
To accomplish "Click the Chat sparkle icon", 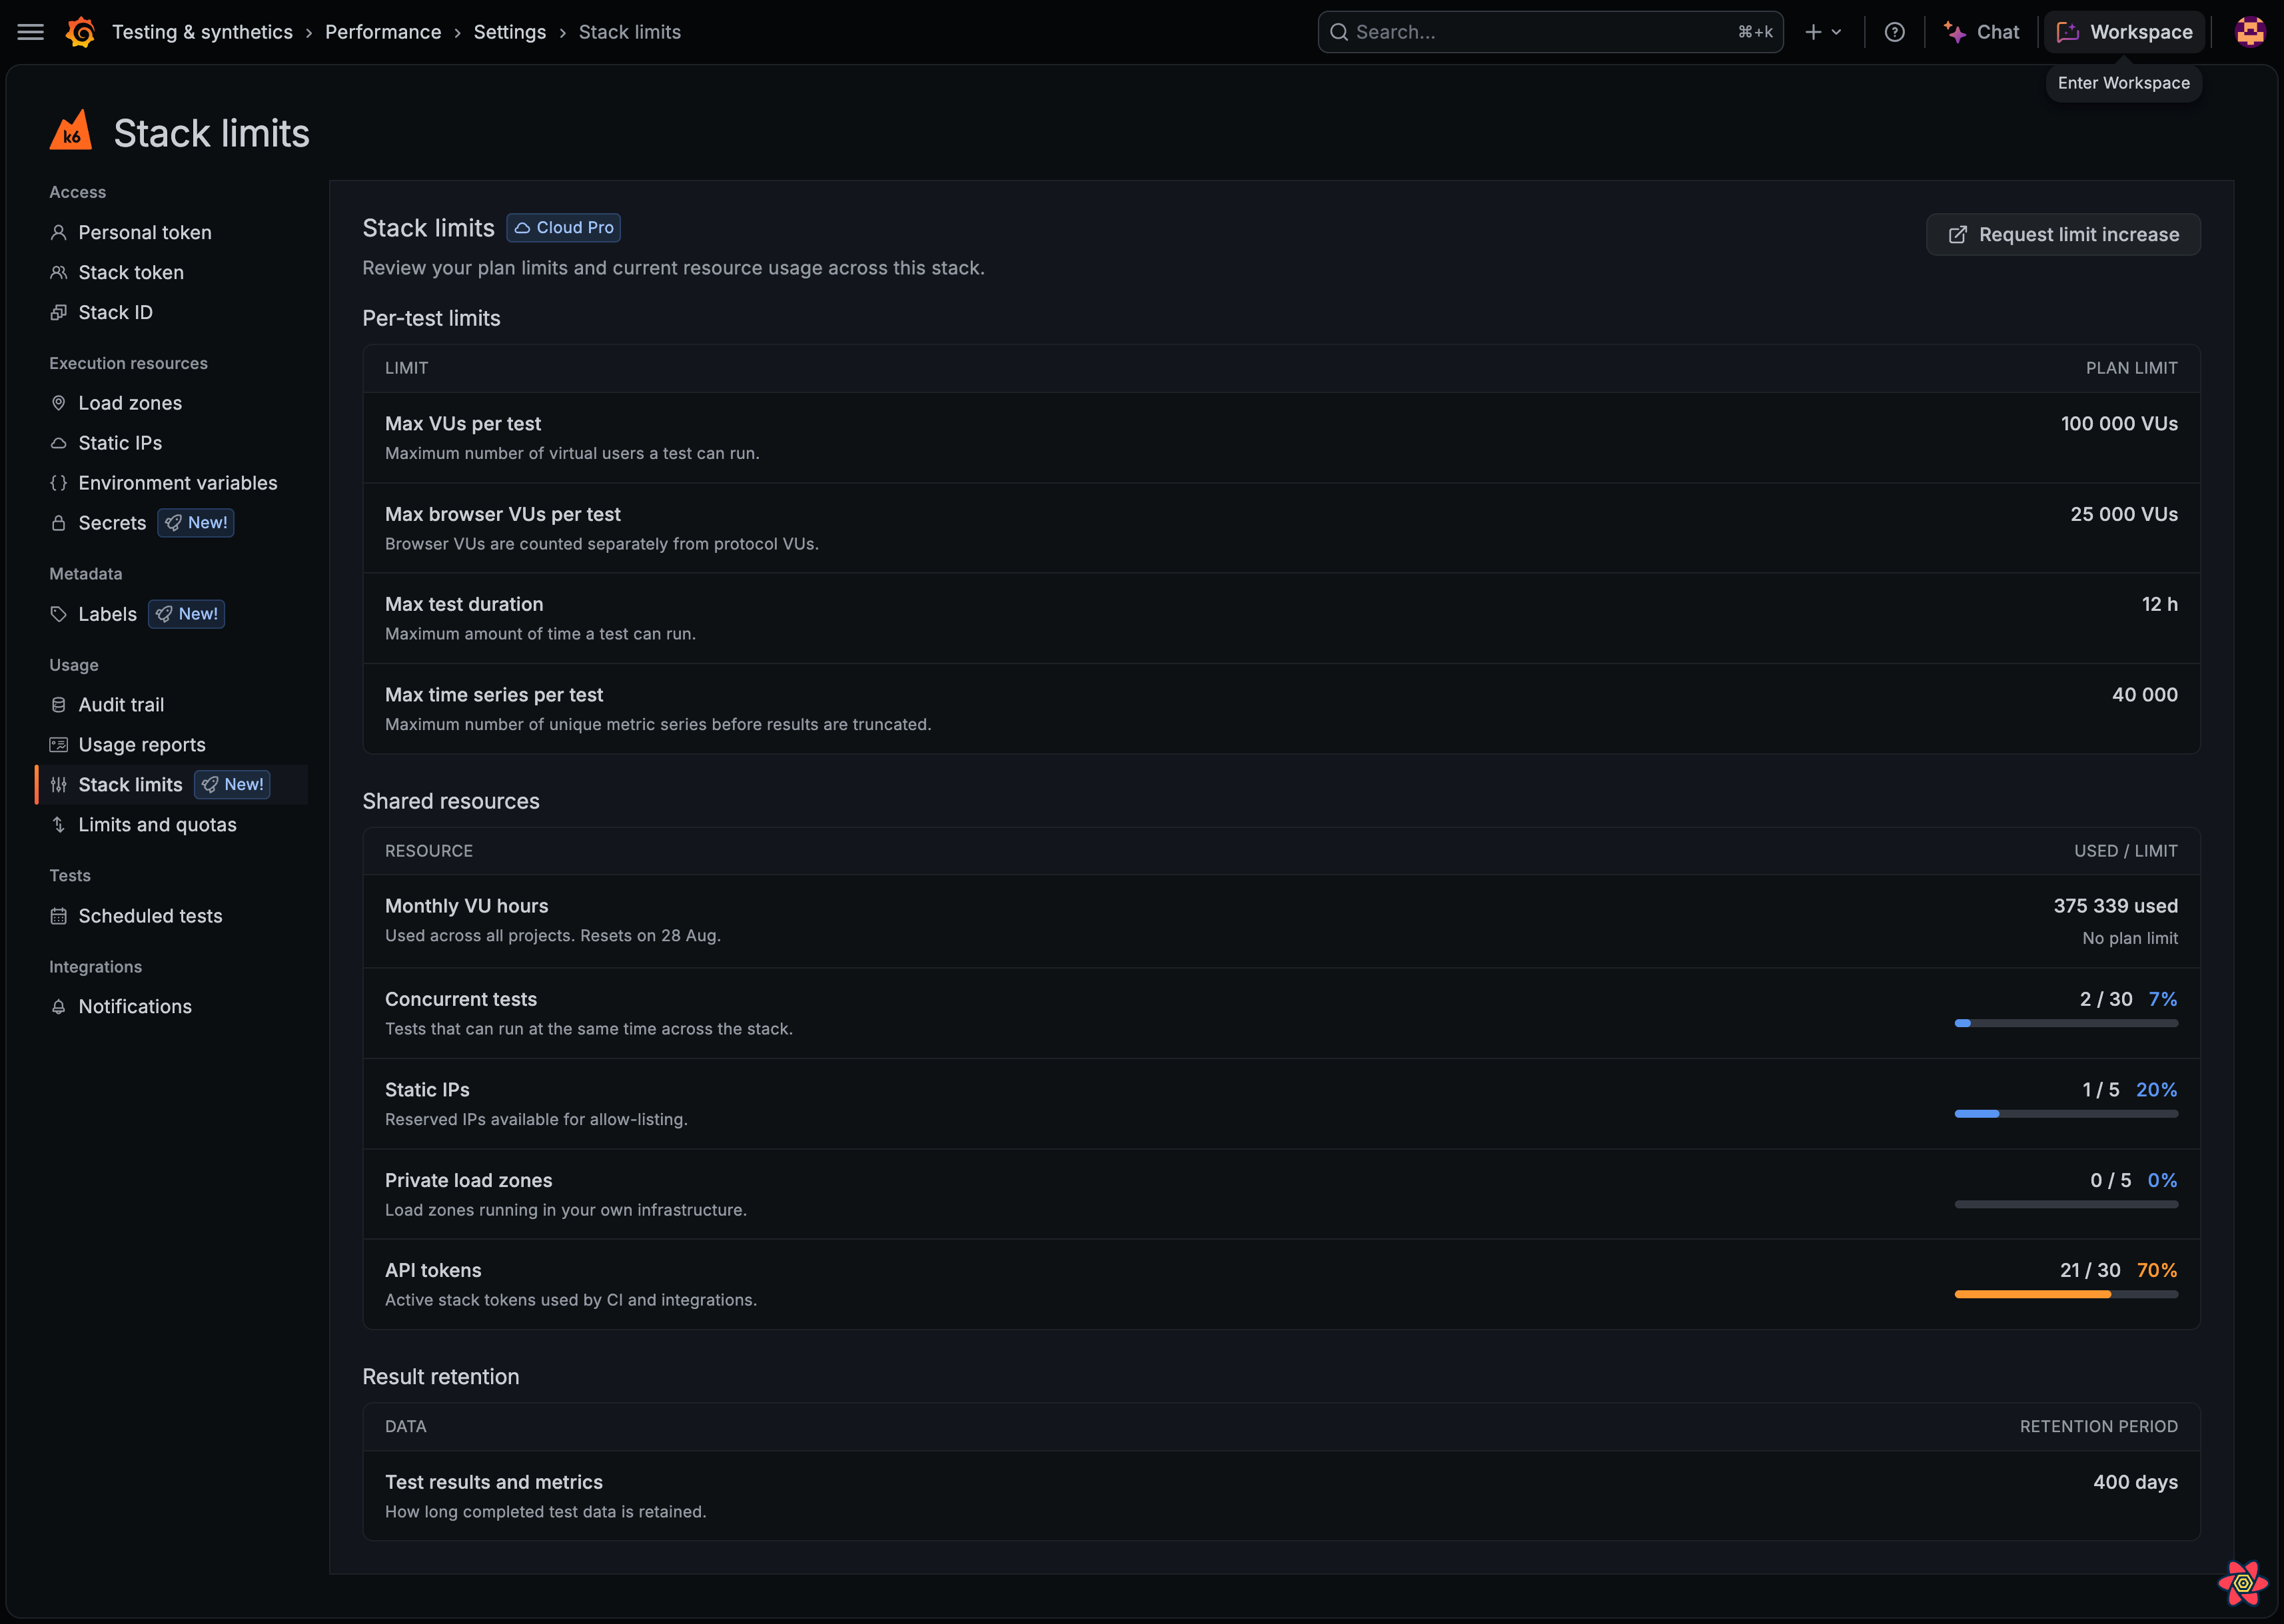I will (x=1955, y=32).
